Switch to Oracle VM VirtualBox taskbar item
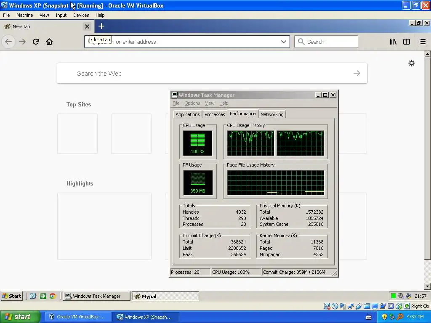 tap(78, 317)
